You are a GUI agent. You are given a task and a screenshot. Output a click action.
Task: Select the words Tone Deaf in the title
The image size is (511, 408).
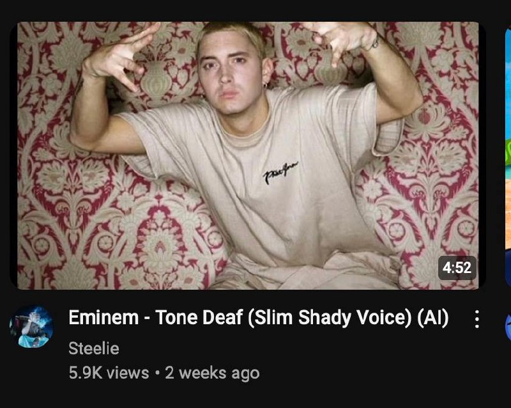[x=199, y=317]
